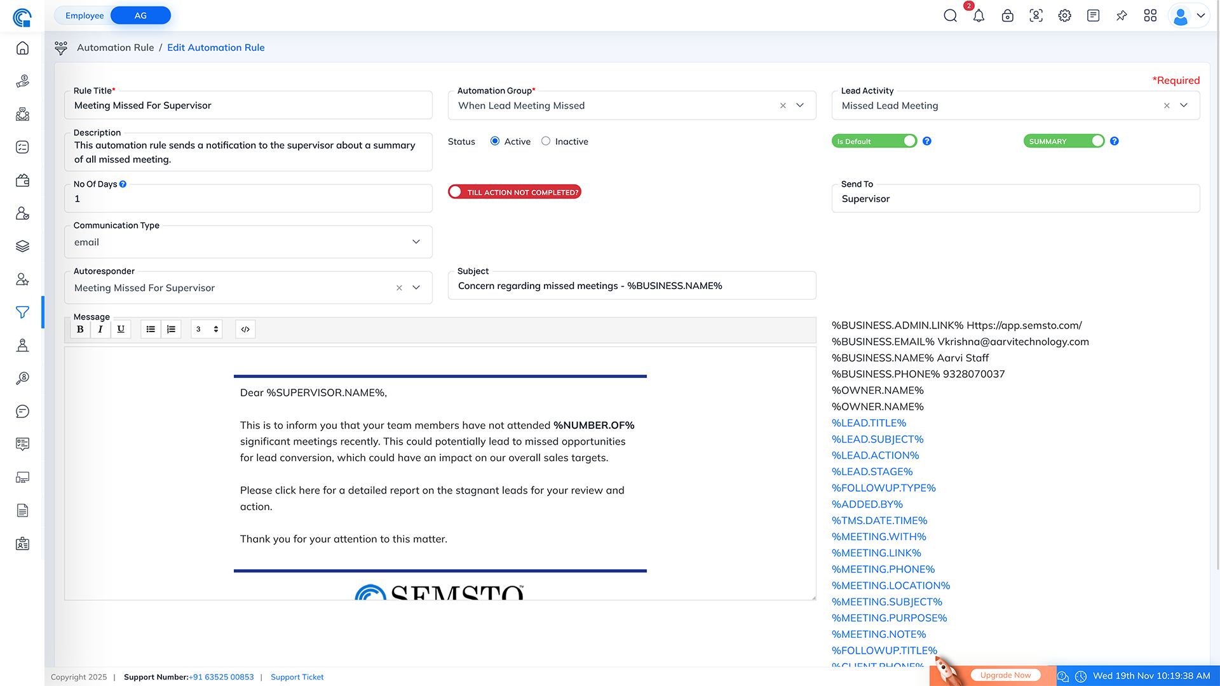Enable Till Action Not Completed toggle
Image resolution: width=1220 pixels, height=686 pixels.
pyautogui.click(x=514, y=192)
